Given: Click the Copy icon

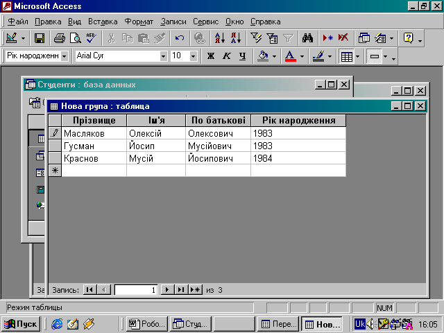Looking at the screenshot, I should [128, 38].
